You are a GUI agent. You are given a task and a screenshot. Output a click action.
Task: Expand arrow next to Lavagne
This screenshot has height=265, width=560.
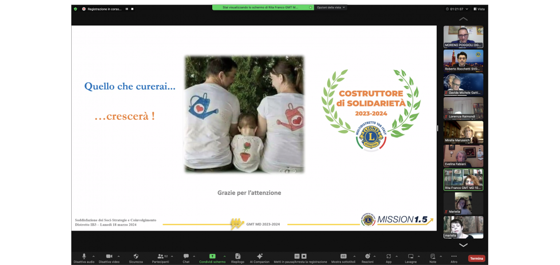pyautogui.click(x=419, y=256)
